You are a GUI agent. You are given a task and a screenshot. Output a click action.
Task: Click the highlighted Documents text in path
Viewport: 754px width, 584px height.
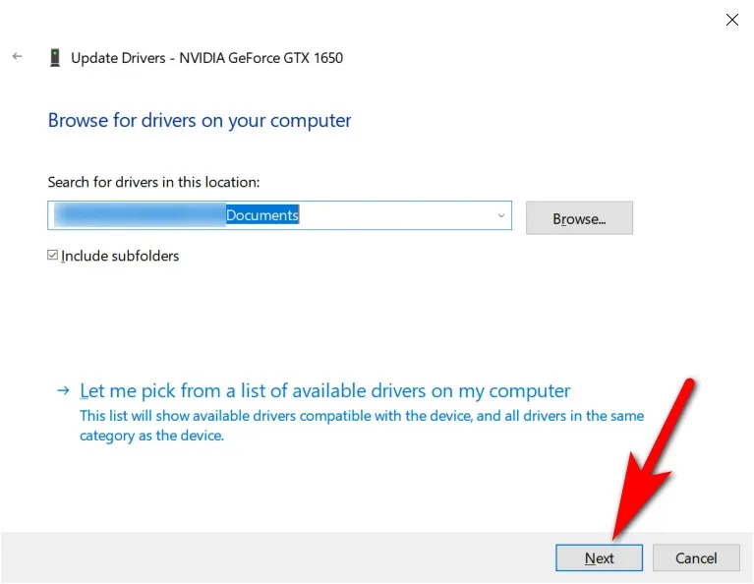pyautogui.click(x=261, y=215)
